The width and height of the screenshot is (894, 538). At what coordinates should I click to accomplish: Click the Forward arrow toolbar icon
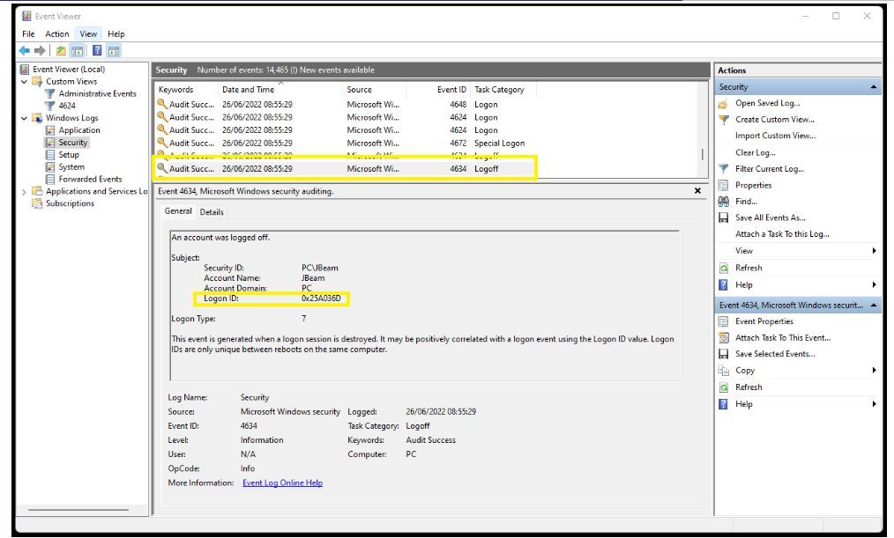pyautogui.click(x=40, y=51)
